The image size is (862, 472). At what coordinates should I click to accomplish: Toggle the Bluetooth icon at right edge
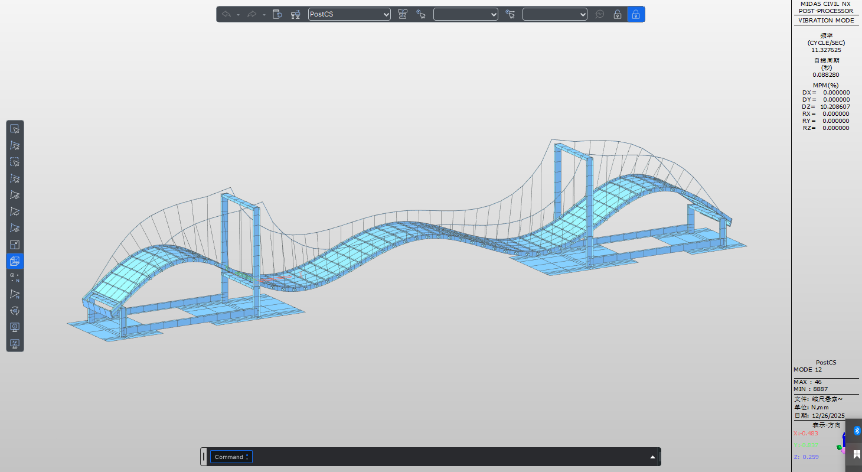[857, 431]
